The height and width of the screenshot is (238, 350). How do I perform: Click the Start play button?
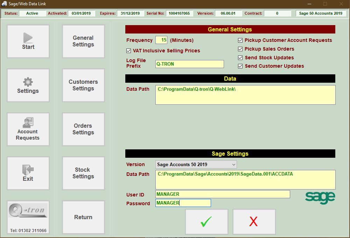[x=28, y=42]
